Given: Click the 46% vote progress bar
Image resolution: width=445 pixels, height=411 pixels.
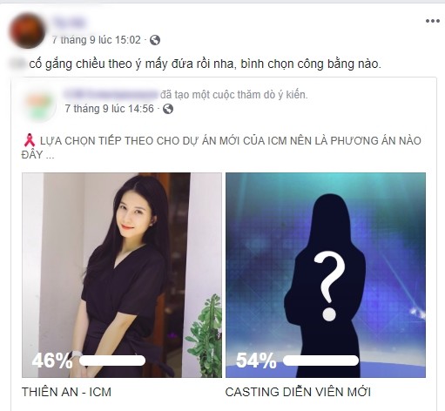Looking at the screenshot, I should click(x=112, y=360).
